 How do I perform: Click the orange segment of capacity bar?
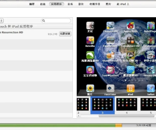119,125
